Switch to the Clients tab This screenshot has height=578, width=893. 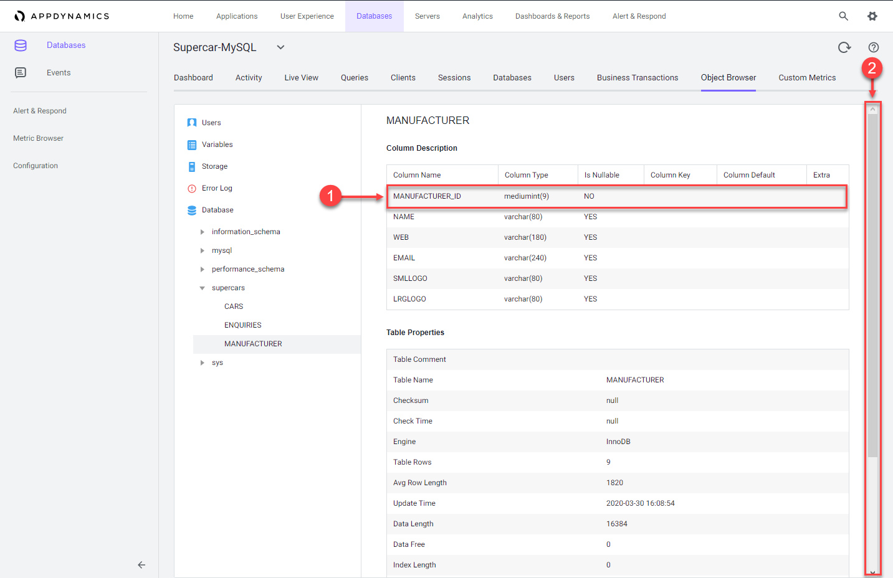403,78
